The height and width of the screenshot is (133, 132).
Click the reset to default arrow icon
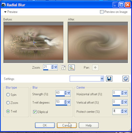(x=126, y=79)
